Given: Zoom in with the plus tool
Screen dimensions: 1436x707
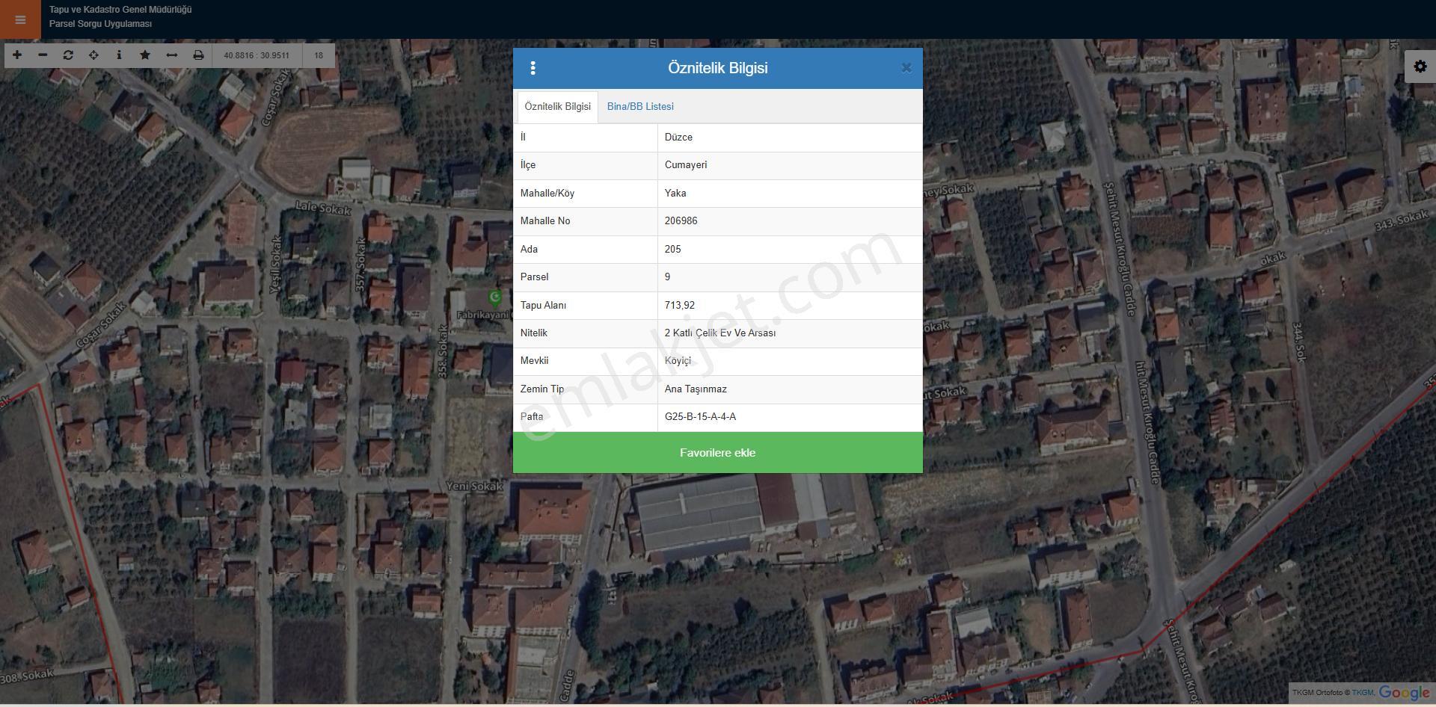Looking at the screenshot, I should point(17,55).
